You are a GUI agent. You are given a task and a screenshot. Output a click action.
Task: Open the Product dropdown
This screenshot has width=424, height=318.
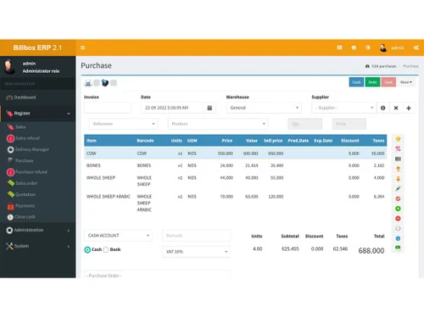[x=218, y=124]
